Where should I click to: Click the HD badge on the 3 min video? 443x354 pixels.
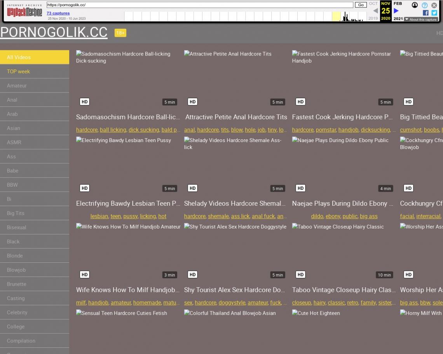(x=84, y=275)
